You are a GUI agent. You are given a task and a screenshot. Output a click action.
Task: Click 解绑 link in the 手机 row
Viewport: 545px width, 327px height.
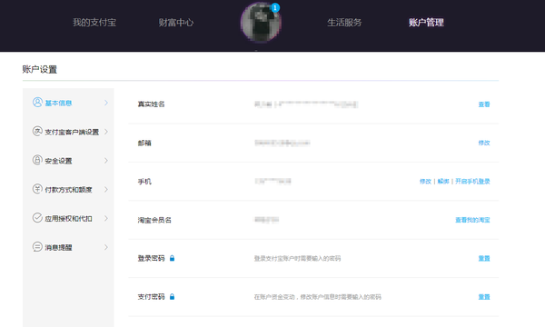click(443, 182)
